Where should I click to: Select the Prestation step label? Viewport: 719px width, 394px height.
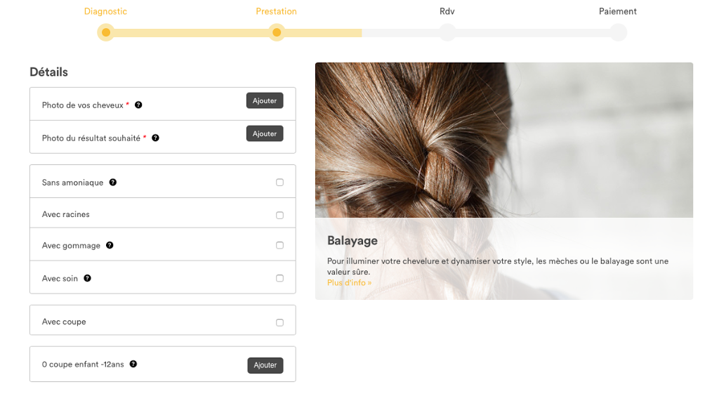pyautogui.click(x=276, y=12)
